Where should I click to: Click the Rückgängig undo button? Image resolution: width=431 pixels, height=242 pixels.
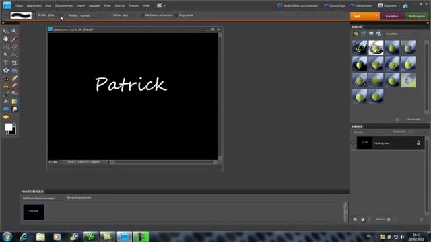coord(335,5)
